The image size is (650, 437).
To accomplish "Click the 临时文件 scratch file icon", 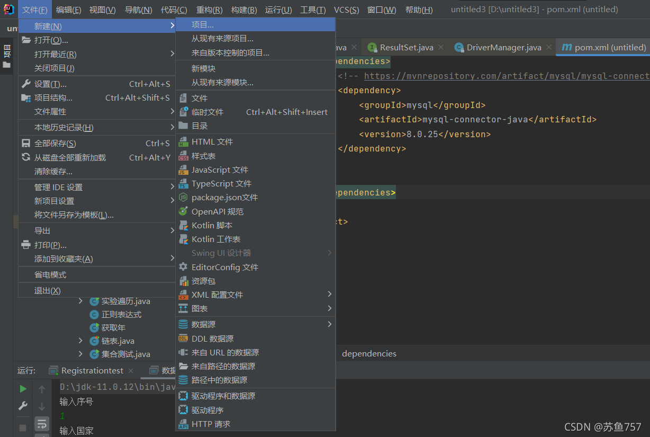I will coord(183,112).
